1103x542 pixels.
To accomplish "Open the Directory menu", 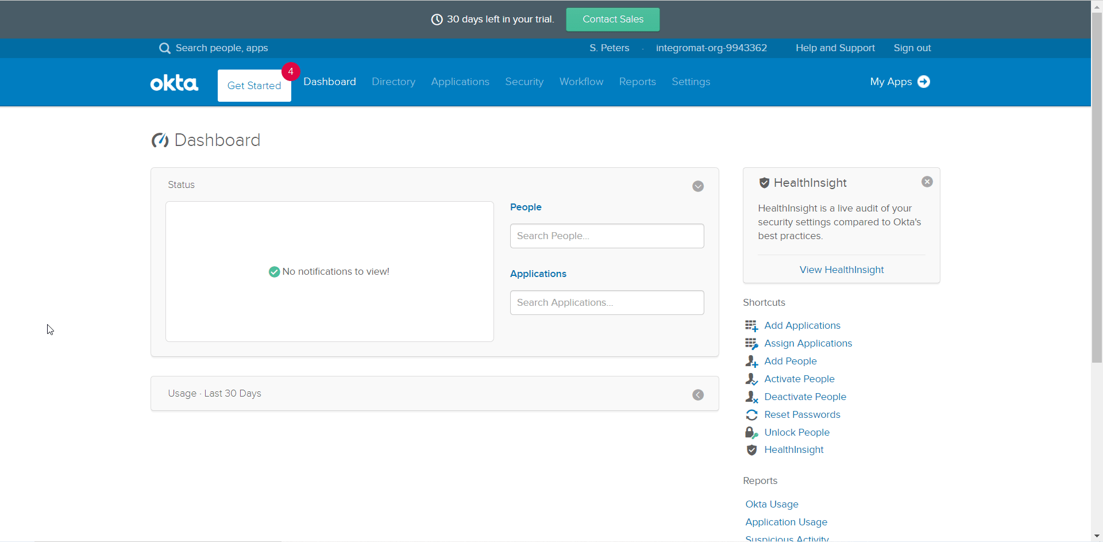I will tap(394, 82).
